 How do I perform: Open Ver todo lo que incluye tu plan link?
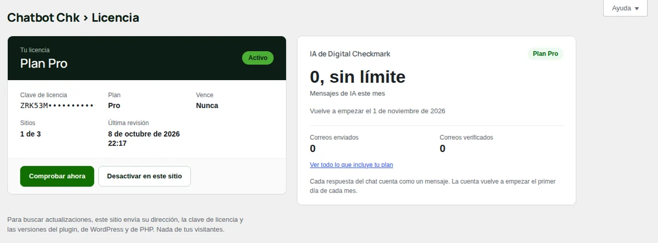pos(351,165)
